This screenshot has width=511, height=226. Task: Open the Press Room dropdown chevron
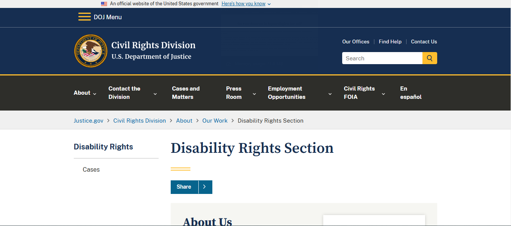(254, 94)
